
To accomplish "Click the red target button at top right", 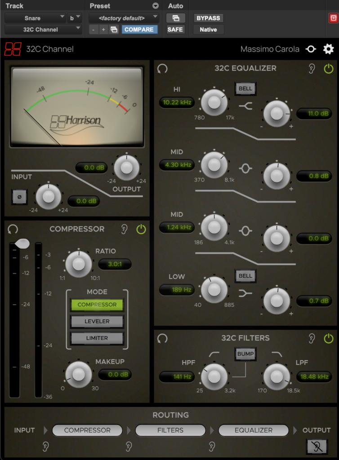I will pyautogui.click(x=333, y=18).
